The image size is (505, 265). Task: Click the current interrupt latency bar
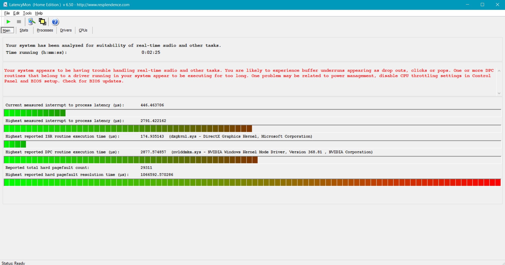[252, 113]
